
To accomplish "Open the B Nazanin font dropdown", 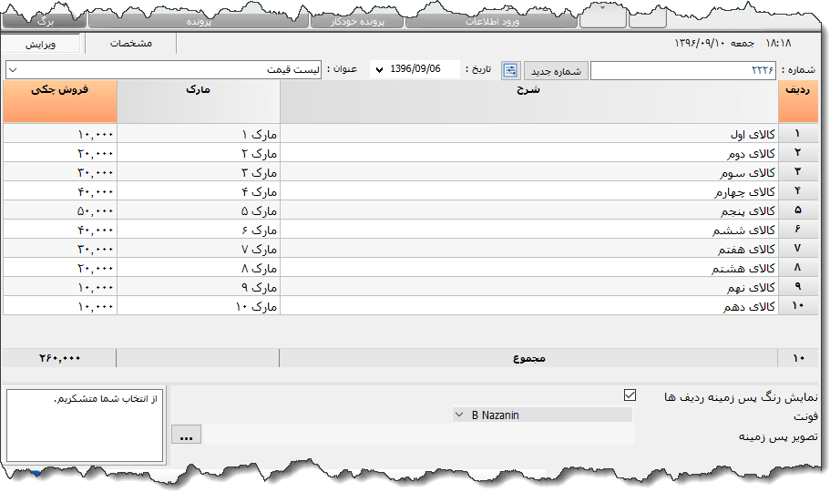I will pos(541,415).
